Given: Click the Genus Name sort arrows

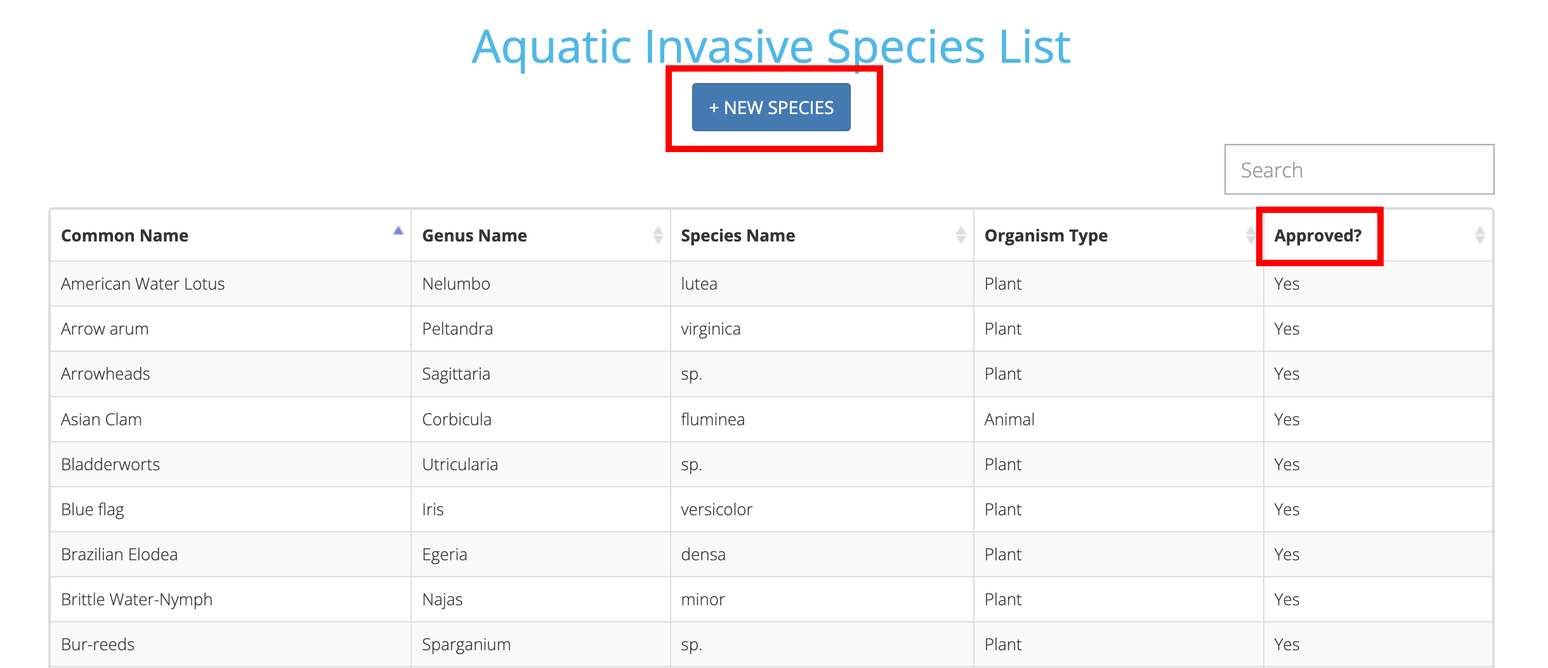Looking at the screenshot, I should (x=657, y=236).
